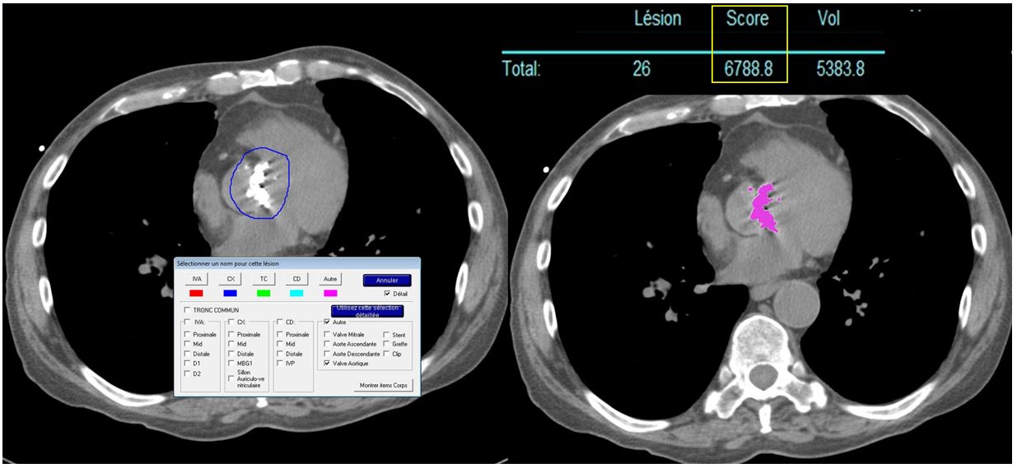Click the IVA vessel button
Image resolution: width=1017 pixels, height=468 pixels.
pyautogui.click(x=196, y=280)
